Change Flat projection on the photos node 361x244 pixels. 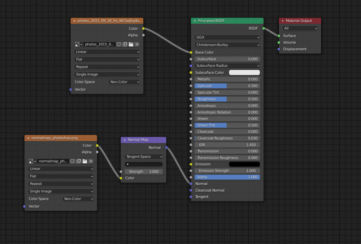pyautogui.click(x=107, y=59)
